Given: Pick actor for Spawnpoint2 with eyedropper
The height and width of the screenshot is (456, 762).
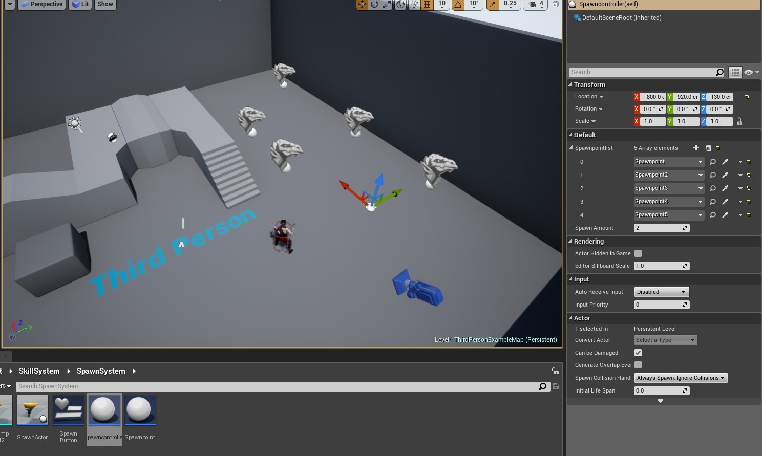Looking at the screenshot, I should click(x=725, y=175).
